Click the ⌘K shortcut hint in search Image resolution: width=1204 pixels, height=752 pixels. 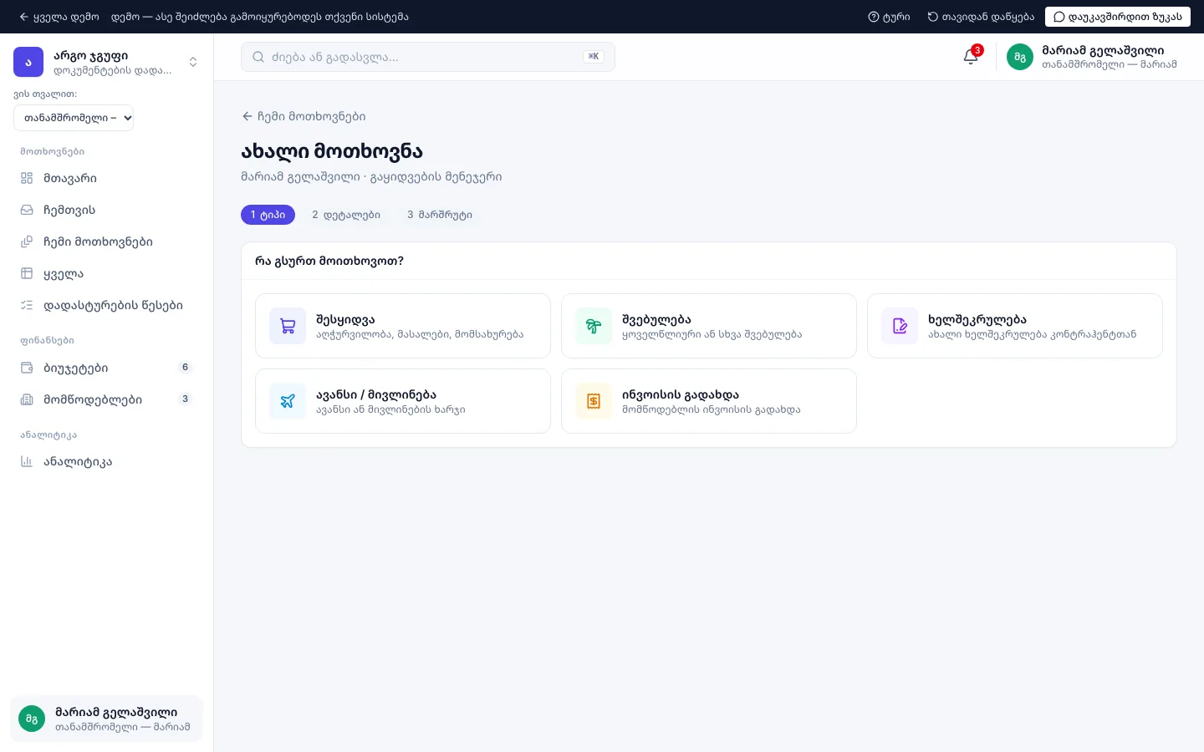594,57
